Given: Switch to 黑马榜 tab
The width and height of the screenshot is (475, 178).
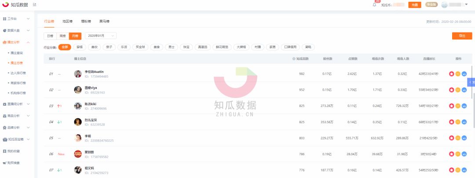Looking at the screenshot, I should click(105, 21).
